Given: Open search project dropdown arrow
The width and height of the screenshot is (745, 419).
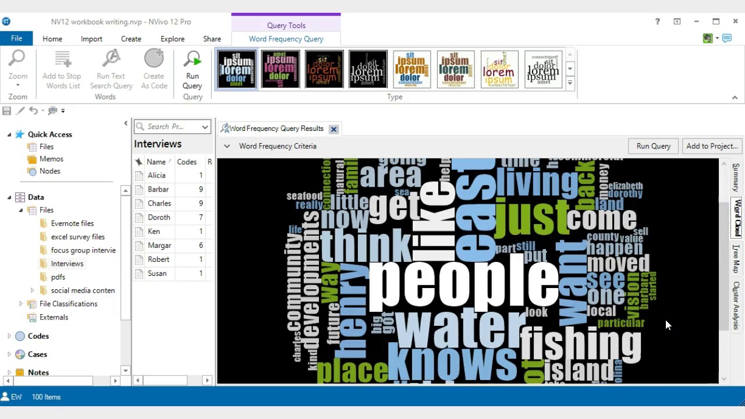Looking at the screenshot, I should point(205,127).
